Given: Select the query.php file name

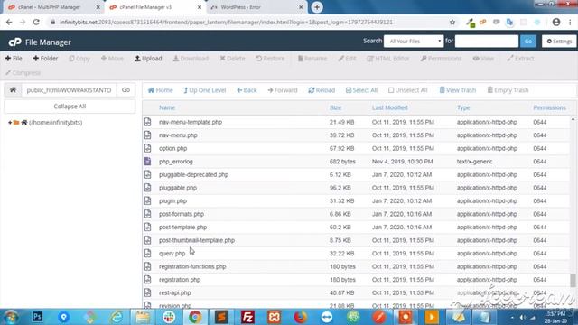Looking at the screenshot, I should 172,254.
